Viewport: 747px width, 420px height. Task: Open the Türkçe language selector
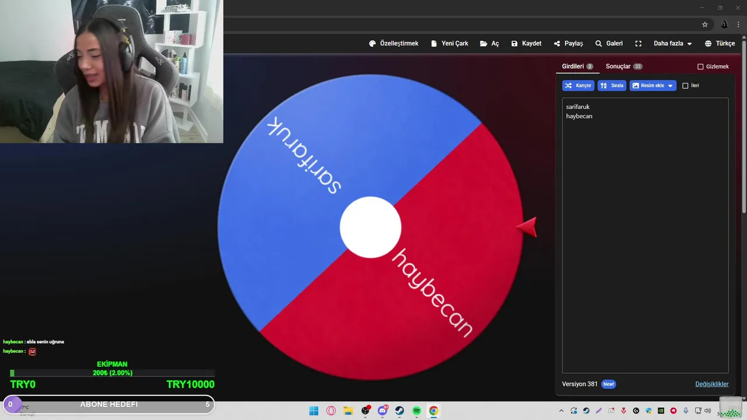pos(720,44)
